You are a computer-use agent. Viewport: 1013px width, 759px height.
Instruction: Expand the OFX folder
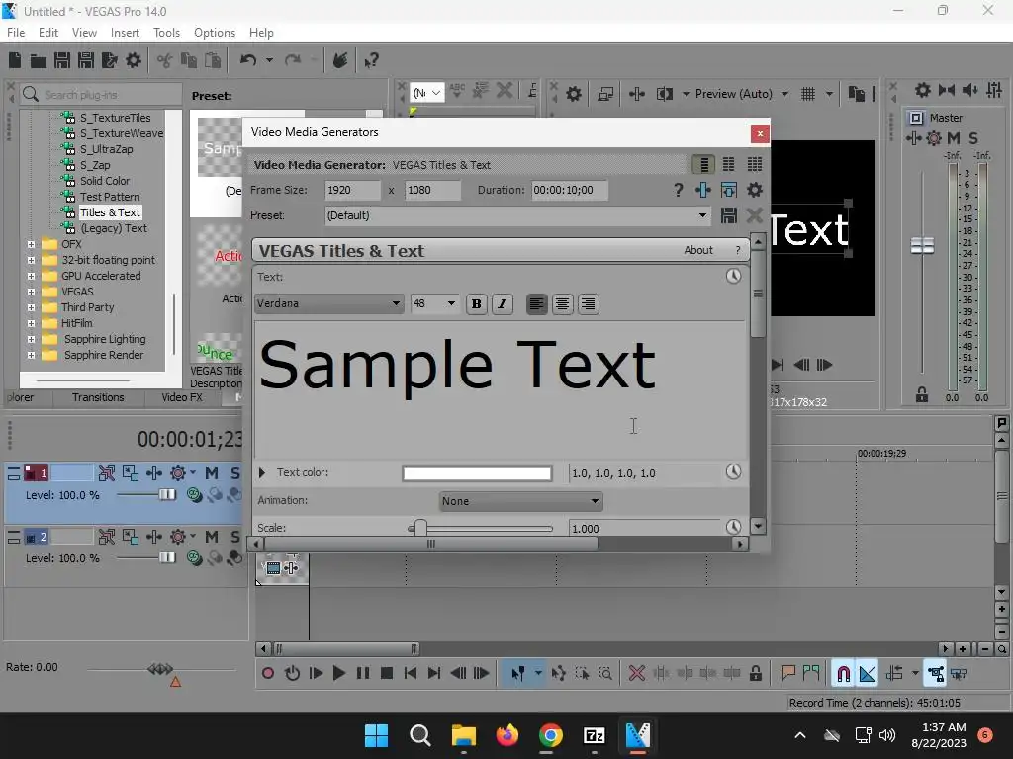click(31, 244)
